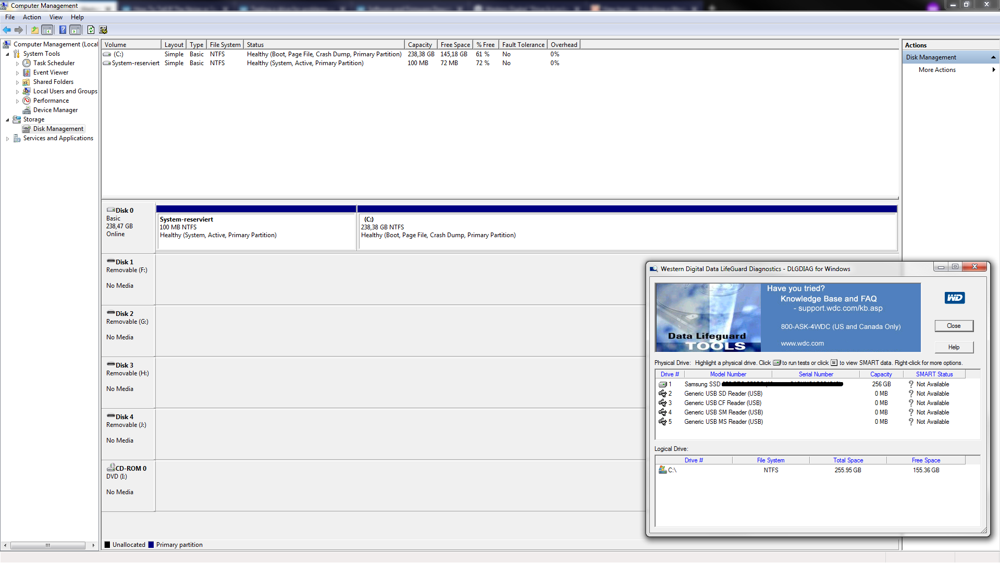Screen dimensions: 1000x563
Task: Open the Help menu in the menu bar
Action: click(x=77, y=17)
